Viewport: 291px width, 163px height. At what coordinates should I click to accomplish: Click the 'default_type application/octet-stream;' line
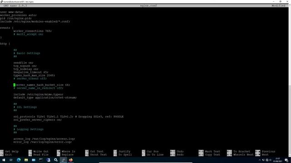[45, 98]
